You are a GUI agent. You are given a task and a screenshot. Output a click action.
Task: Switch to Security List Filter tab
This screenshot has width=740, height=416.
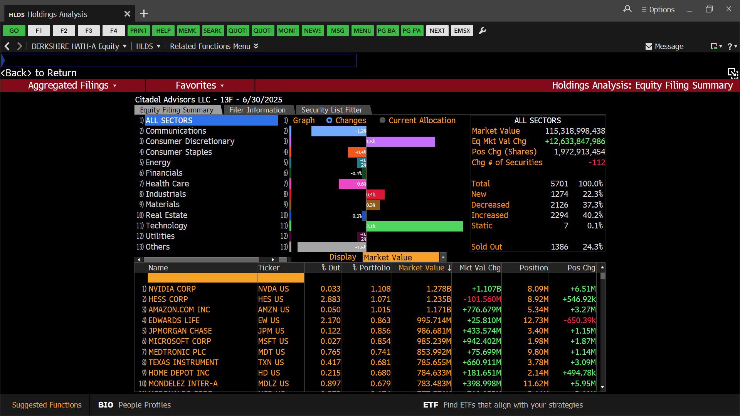[331, 110]
